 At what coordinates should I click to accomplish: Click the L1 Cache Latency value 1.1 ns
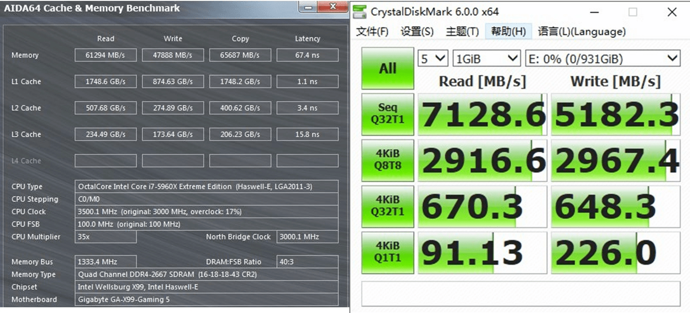point(308,81)
